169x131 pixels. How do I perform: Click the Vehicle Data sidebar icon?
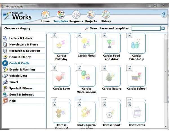[5, 76]
